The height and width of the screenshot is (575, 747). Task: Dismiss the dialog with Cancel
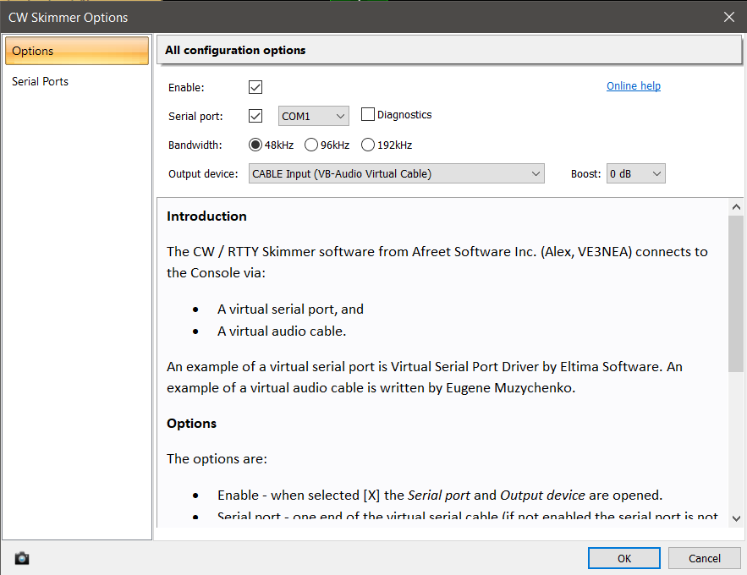(705, 558)
